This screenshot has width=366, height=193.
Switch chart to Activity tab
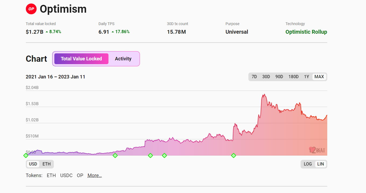(x=123, y=59)
